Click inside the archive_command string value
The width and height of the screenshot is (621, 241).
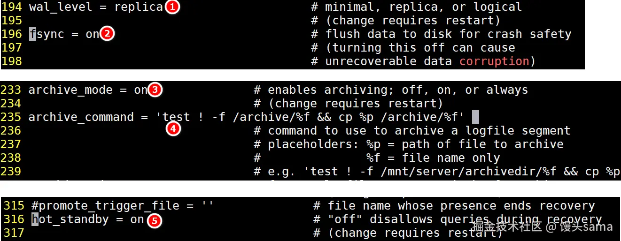[310, 117]
